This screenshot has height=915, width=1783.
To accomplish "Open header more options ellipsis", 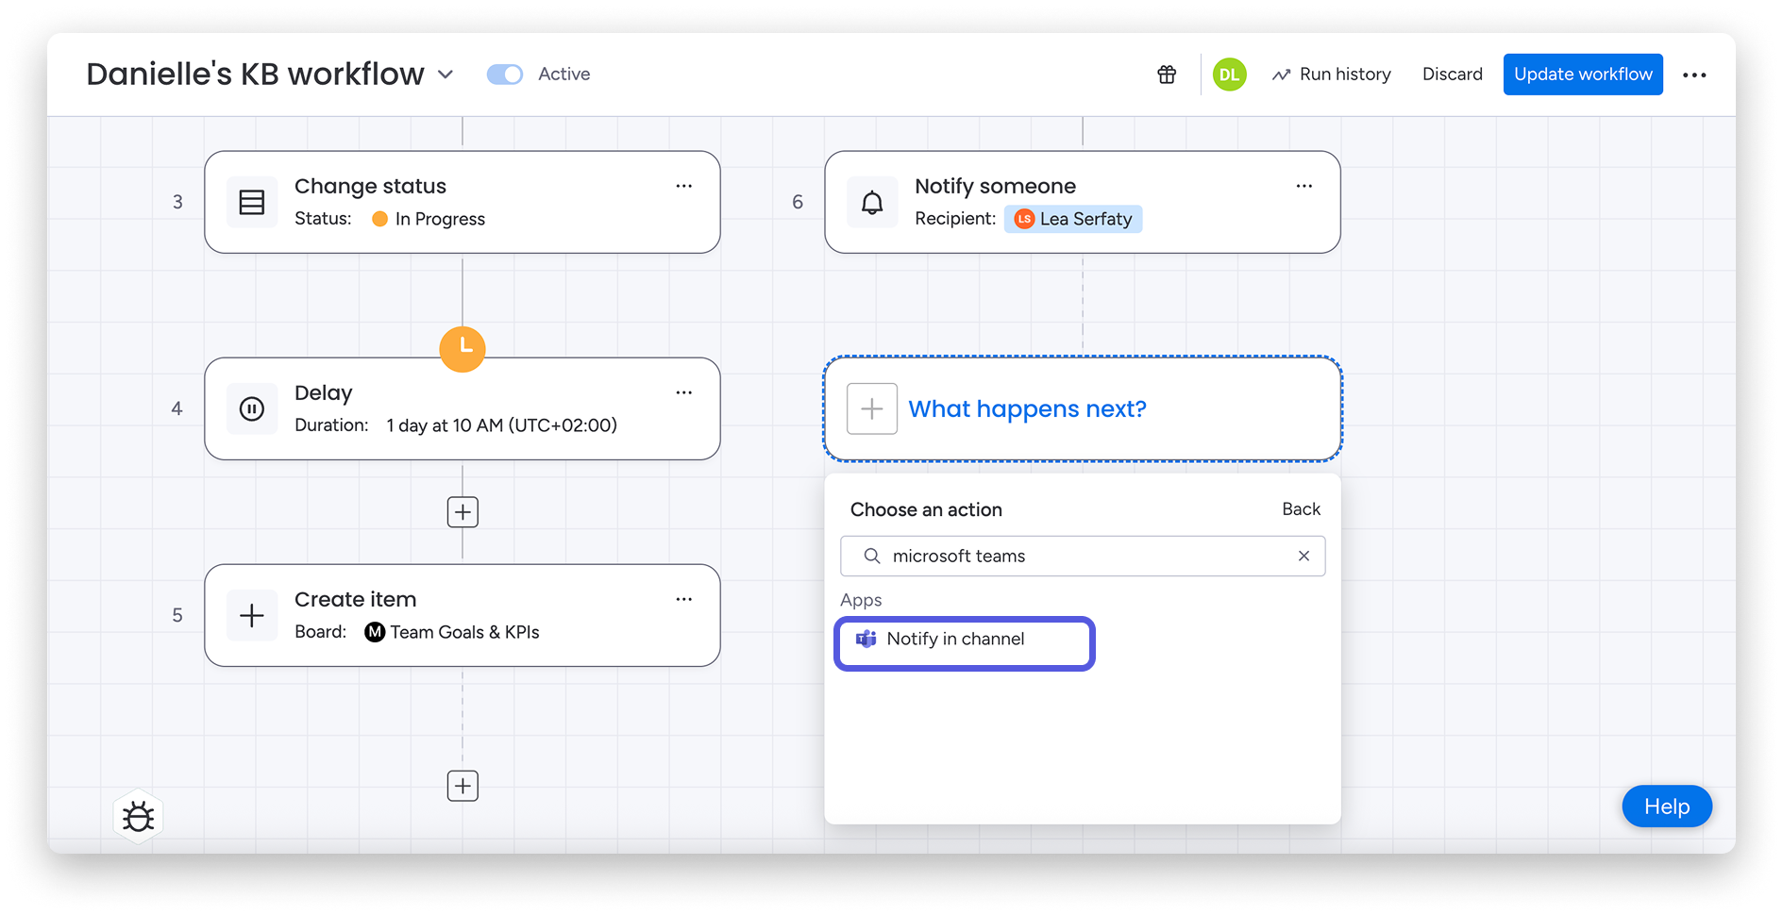I will [1694, 75].
